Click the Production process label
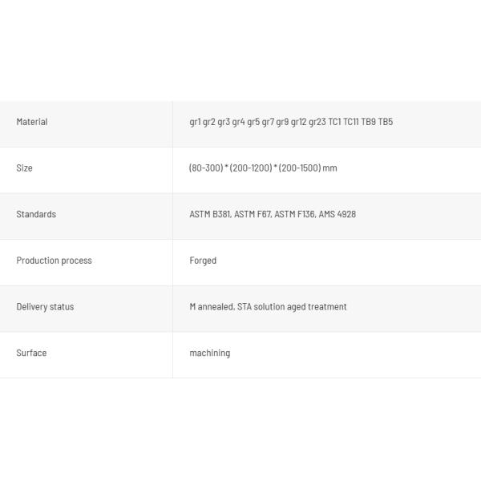 coord(54,261)
